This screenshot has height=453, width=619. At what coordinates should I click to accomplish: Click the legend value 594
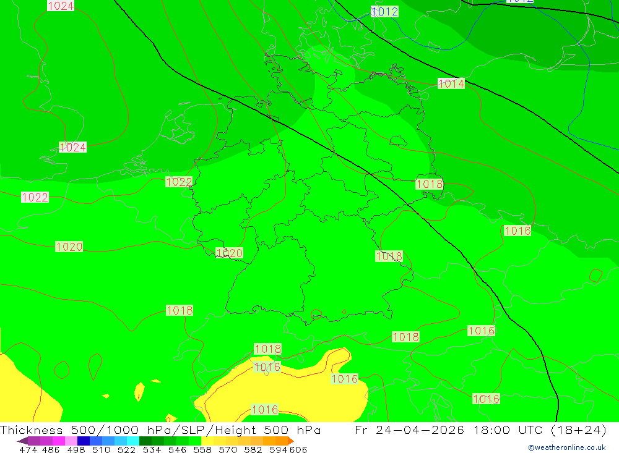(x=278, y=450)
